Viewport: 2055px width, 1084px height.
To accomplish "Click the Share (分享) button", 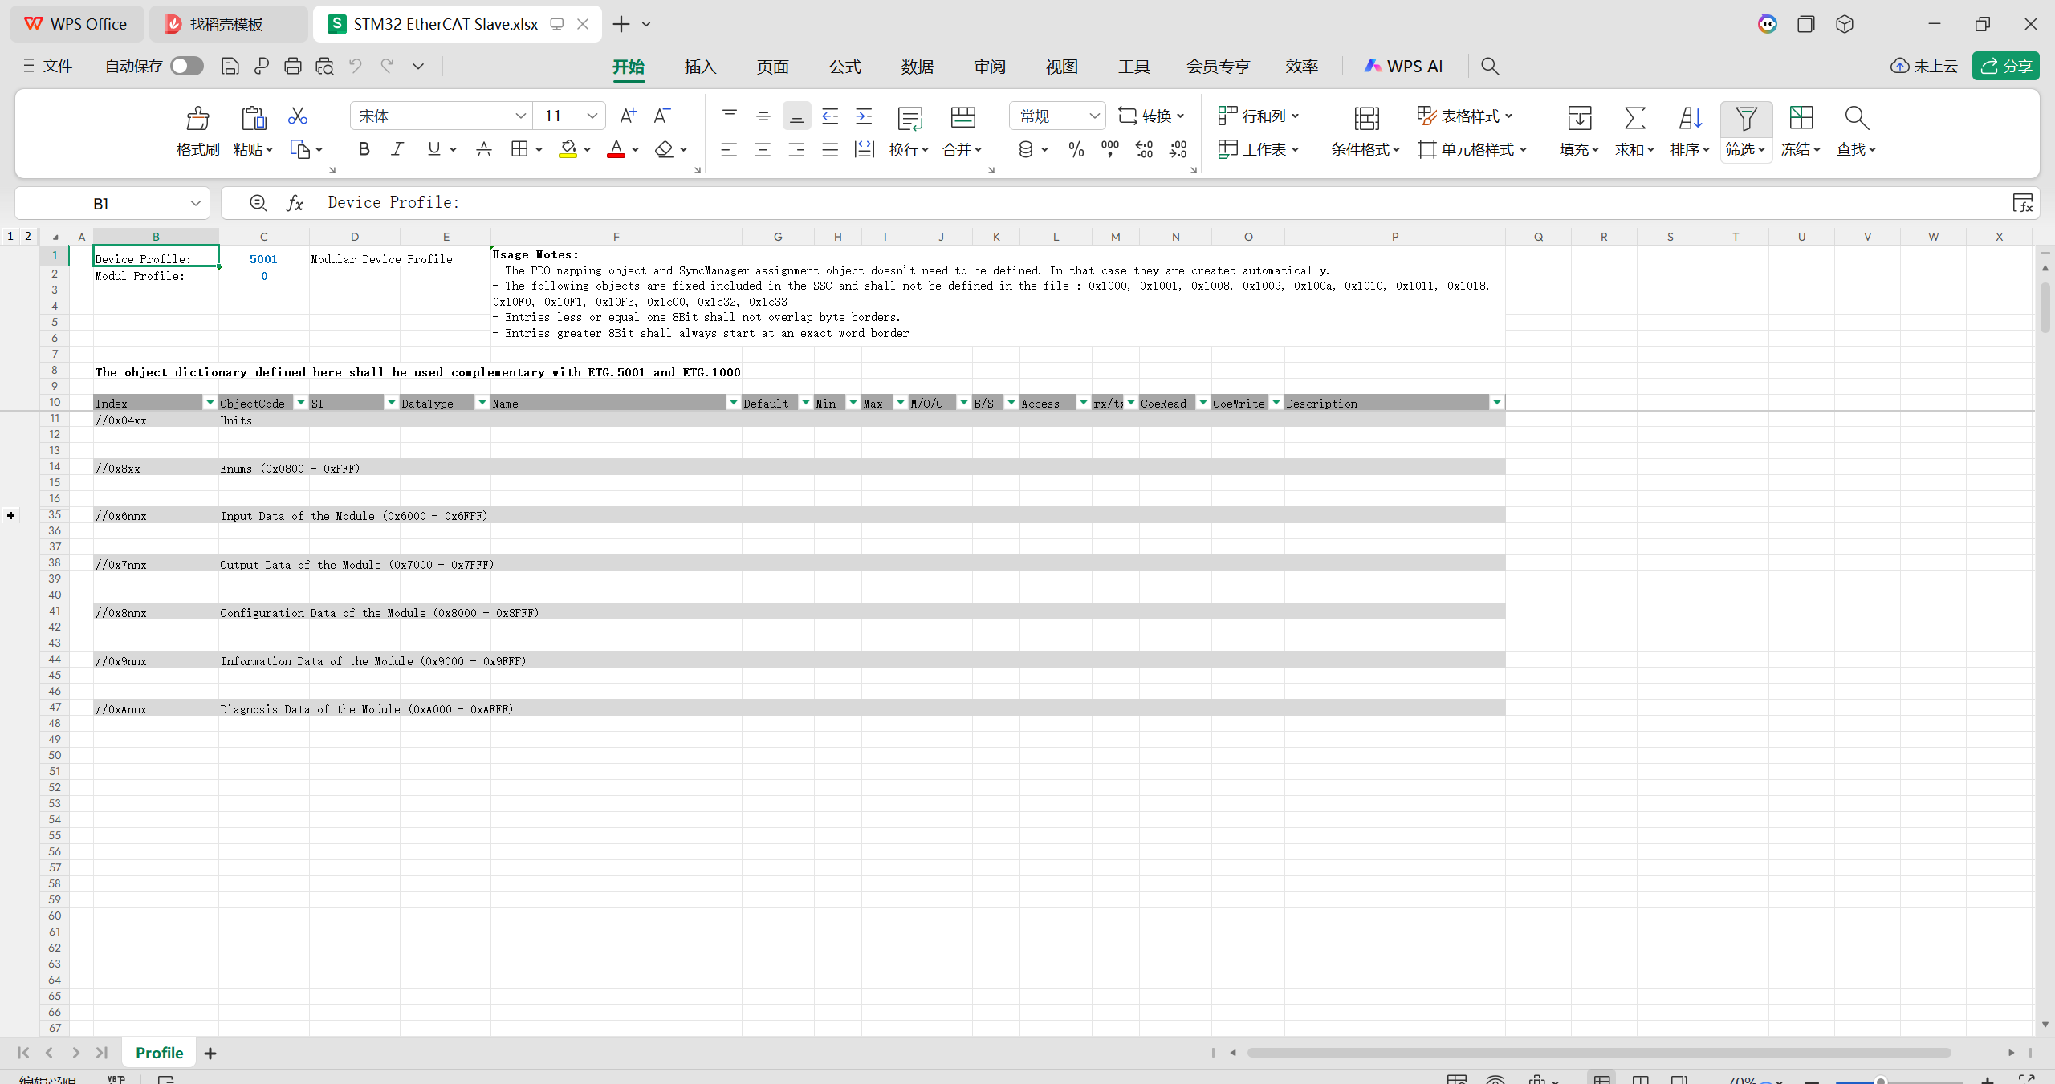I will 2005,67.
